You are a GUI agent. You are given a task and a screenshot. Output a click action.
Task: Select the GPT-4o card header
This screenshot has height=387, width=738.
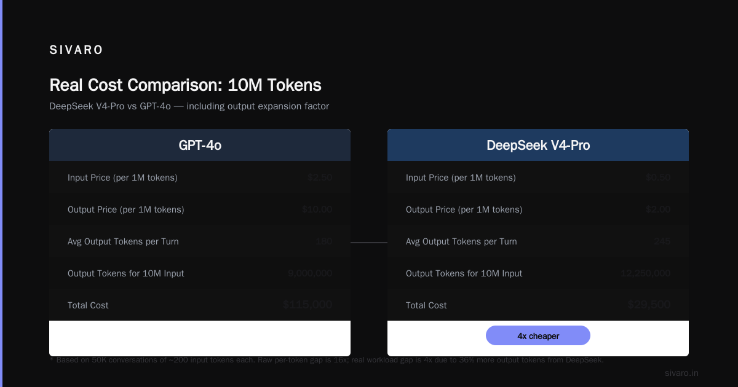click(200, 145)
